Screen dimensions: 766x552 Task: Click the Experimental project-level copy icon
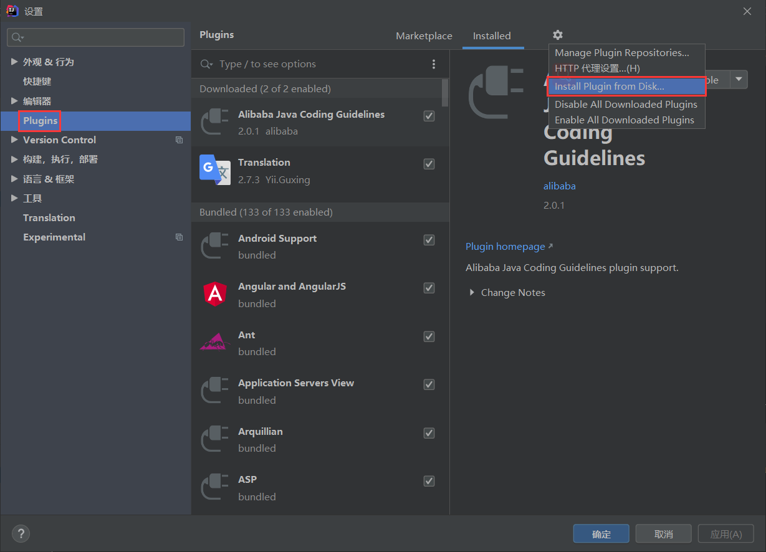pyautogui.click(x=179, y=237)
